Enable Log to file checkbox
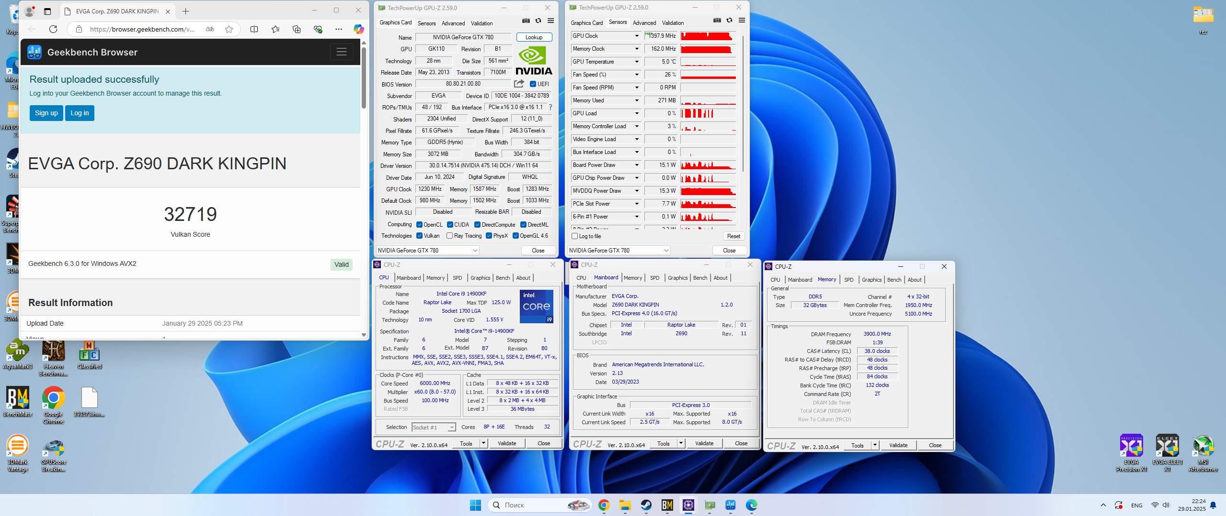 tap(574, 236)
